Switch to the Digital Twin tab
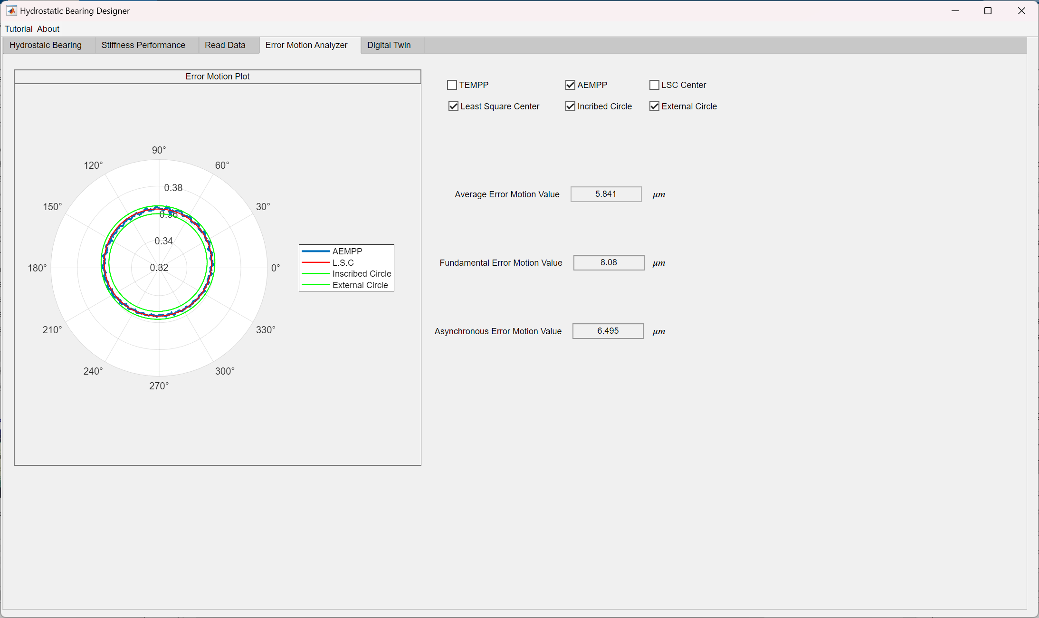The width and height of the screenshot is (1039, 618). click(389, 45)
